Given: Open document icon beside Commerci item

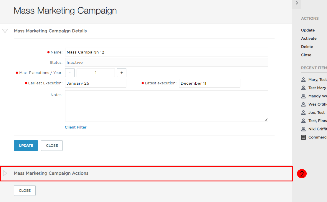Looking at the screenshot, I should (x=303, y=137).
